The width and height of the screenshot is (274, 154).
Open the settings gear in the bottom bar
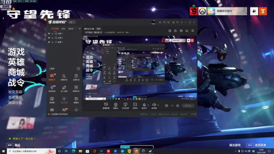[177, 106]
